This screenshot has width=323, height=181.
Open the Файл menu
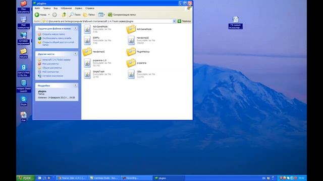(37, 8)
